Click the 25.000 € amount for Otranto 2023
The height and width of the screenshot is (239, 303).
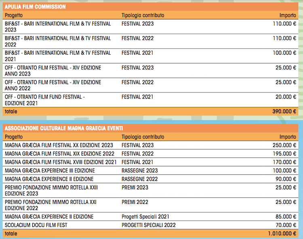pyautogui.click(x=286, y=68)
